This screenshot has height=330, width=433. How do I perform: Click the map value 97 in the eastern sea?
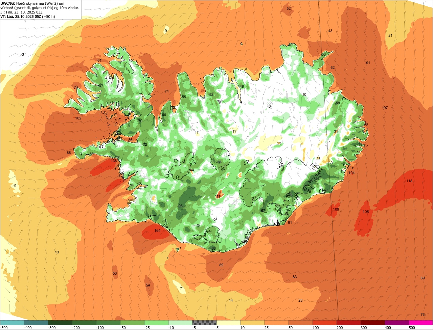pyautogui.click(x=386, y=108)
